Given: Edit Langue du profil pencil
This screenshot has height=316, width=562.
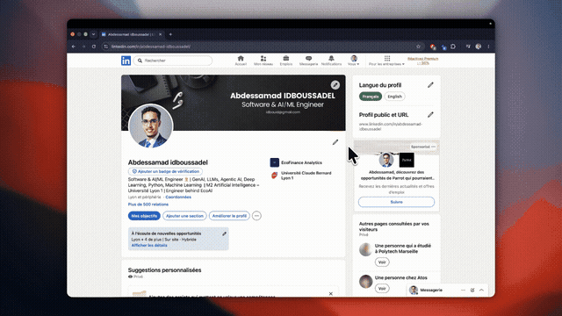Looking at the screenshot, I should click(430, 85).
